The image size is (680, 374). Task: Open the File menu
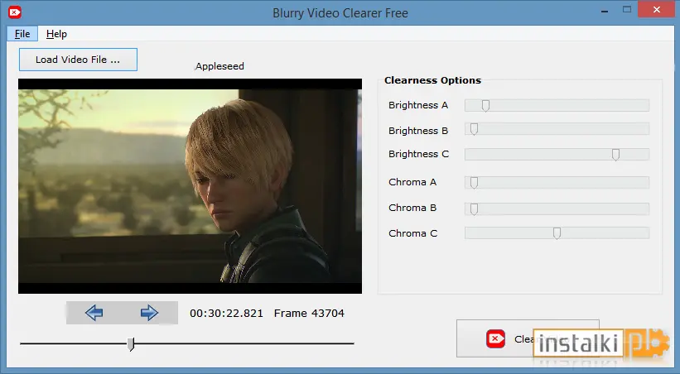[x=22, y=34]
